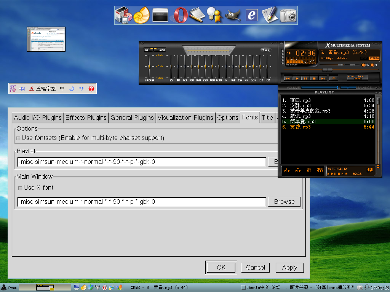Switch to the Options tab
Viewport: 390px width, 292px height.
coord(228,118)
